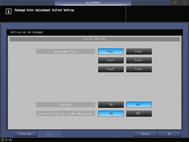Viewport: 189px width, 142px height.
Task: Select Tray1 as adjustment tray
Action: (111, 52)
